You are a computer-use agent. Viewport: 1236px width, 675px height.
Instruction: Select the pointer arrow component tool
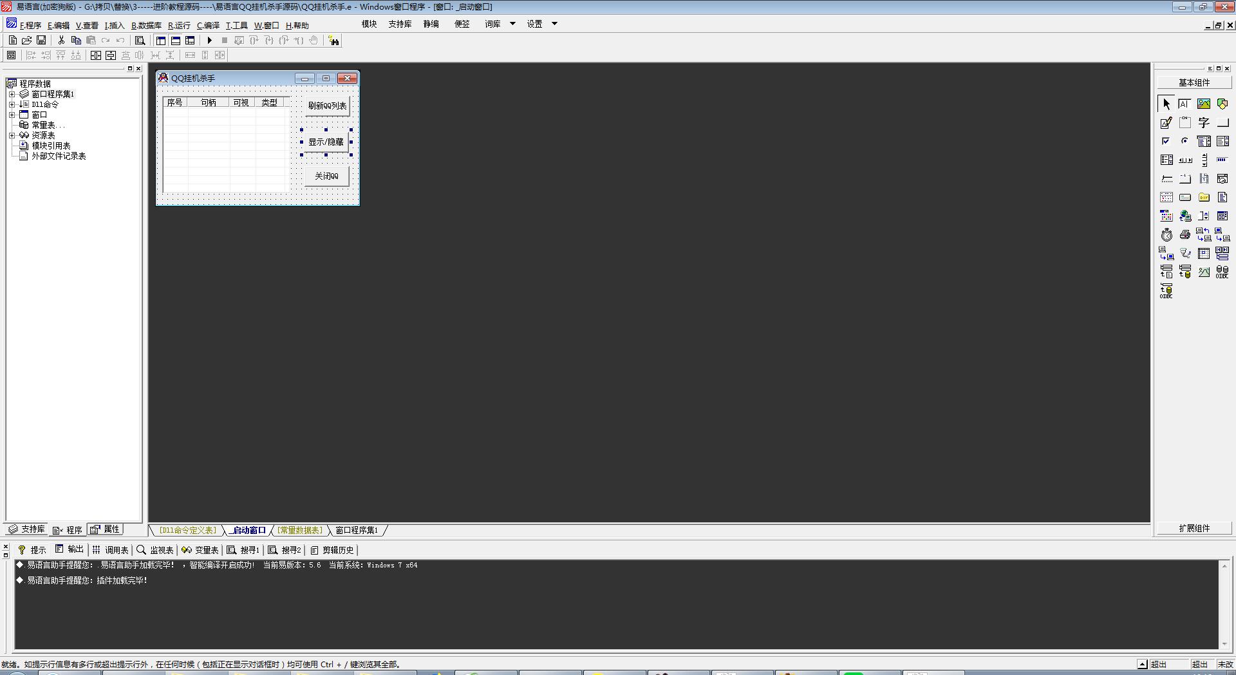coord(1166,104)
